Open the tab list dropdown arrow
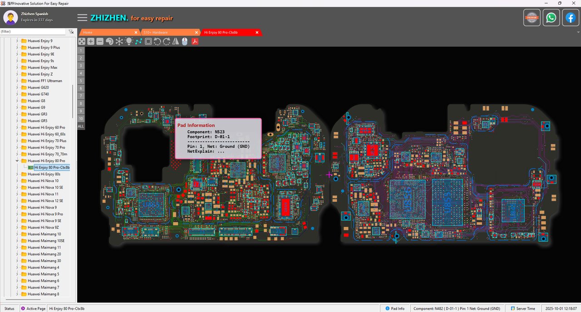Viewport: 581px width, 312px height. point(578,32)
